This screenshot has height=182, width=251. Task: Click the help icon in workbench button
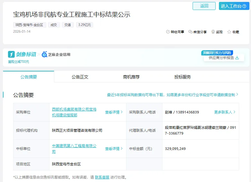pyautogui.click(x=245, y=6)
